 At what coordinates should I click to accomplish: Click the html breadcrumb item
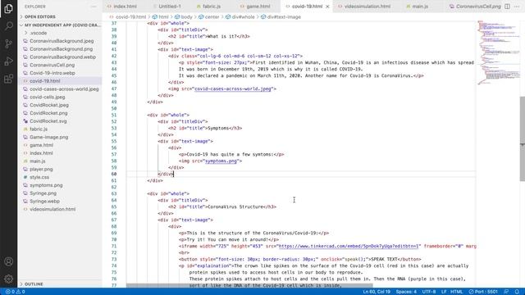[x=161, y=16]
